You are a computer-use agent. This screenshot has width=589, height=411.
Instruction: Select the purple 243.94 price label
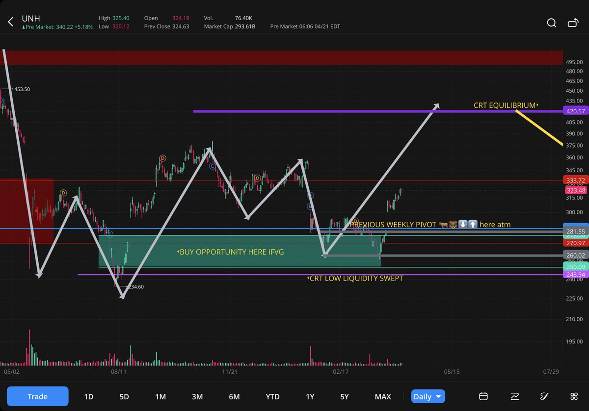pos(575,275)
